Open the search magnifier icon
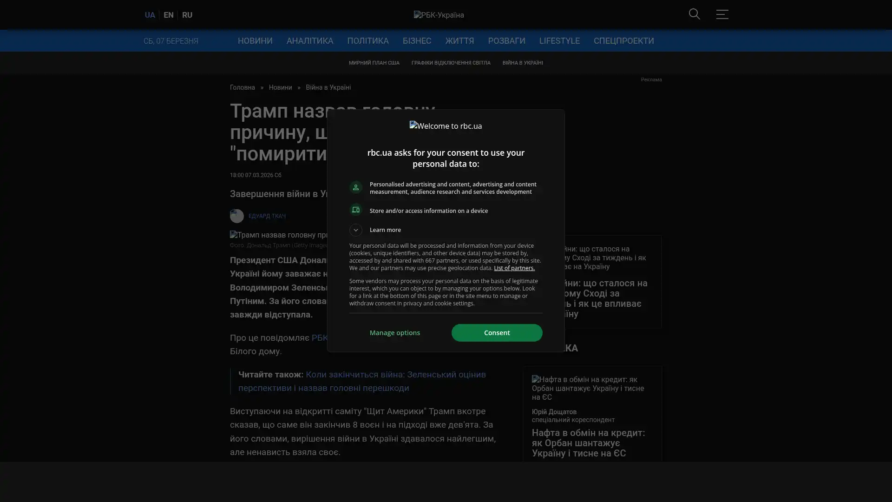 click(694, 14)
